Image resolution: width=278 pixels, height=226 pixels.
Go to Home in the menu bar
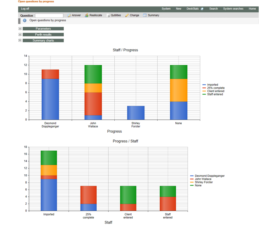click(x=252, y=9)
